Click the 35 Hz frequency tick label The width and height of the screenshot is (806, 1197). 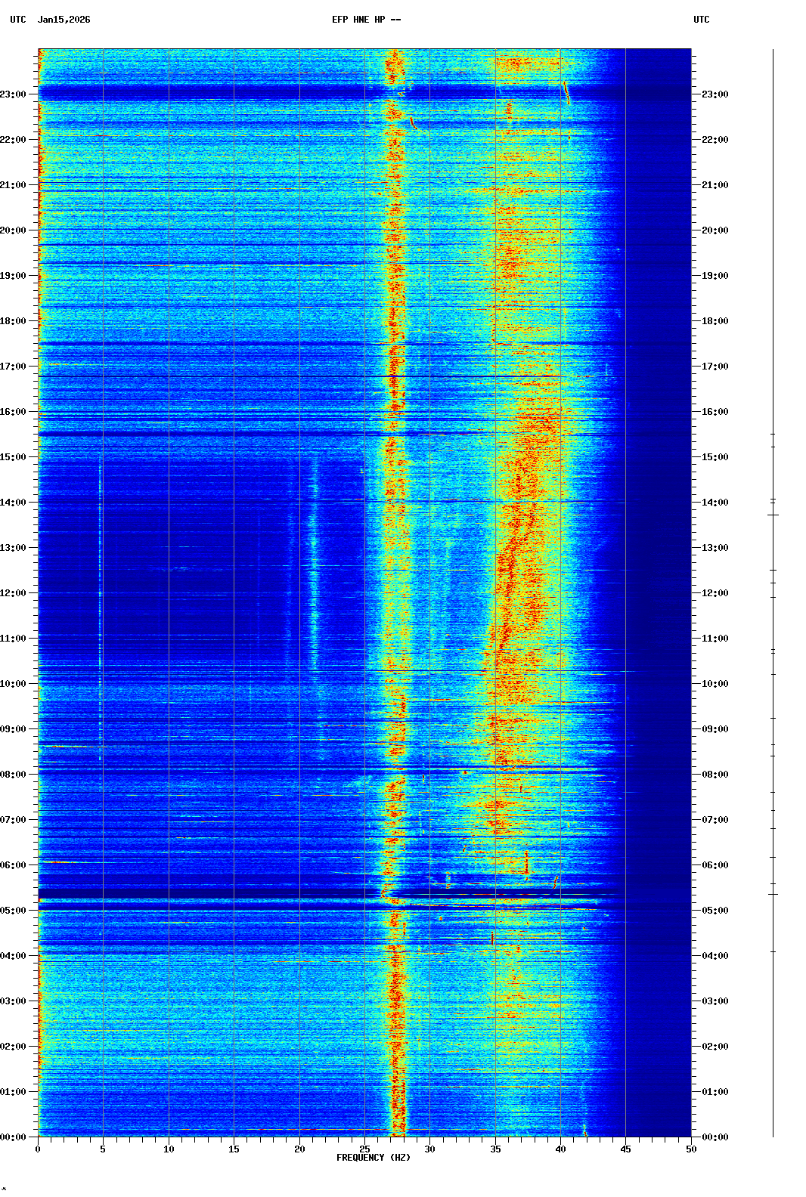(x=495, y=1149)
